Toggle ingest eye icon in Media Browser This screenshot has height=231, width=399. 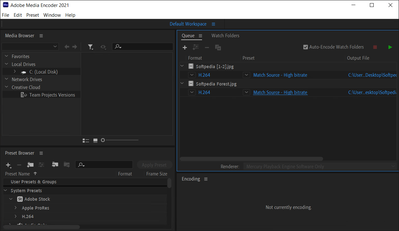pos(103,47)
